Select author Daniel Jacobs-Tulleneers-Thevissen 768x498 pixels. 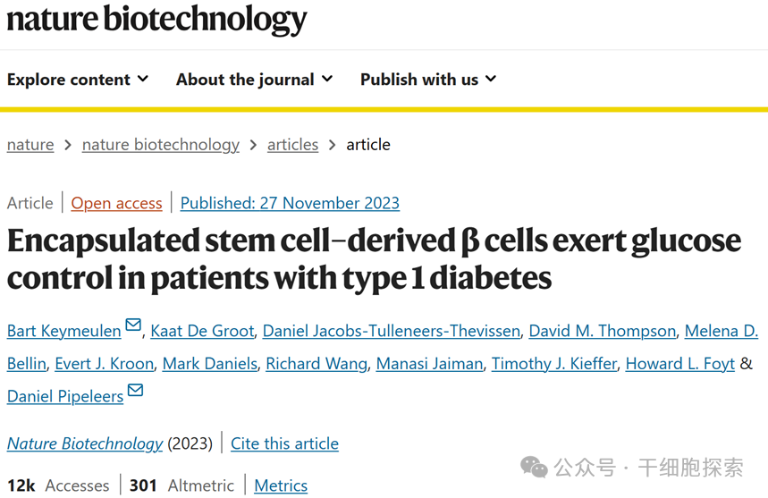point(392,331)
